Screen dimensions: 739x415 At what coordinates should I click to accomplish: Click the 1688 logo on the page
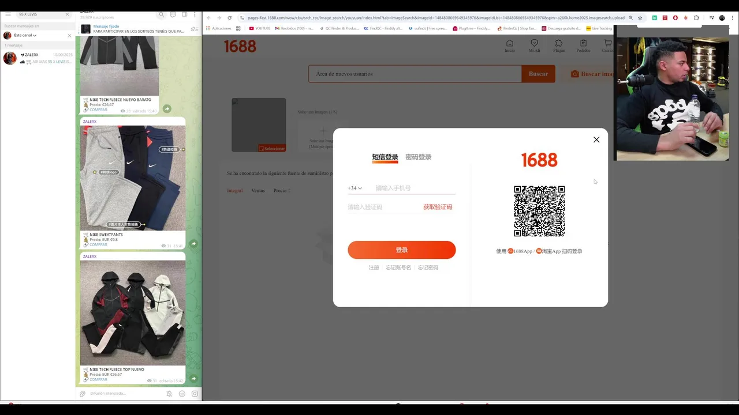pos(240,46)
